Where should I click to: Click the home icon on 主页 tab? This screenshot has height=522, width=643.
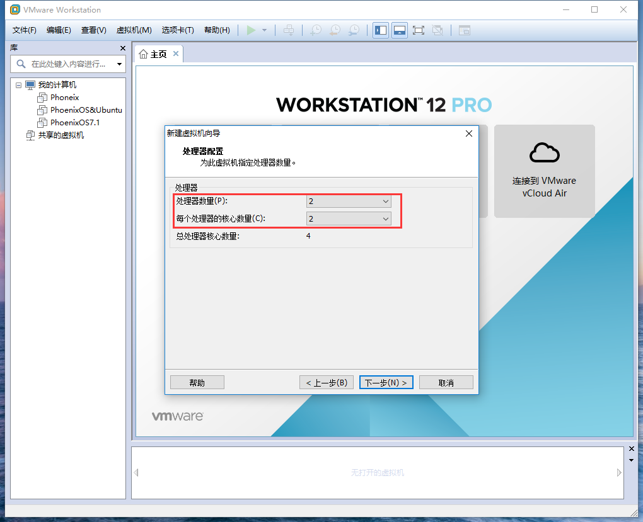click(143, 54)
